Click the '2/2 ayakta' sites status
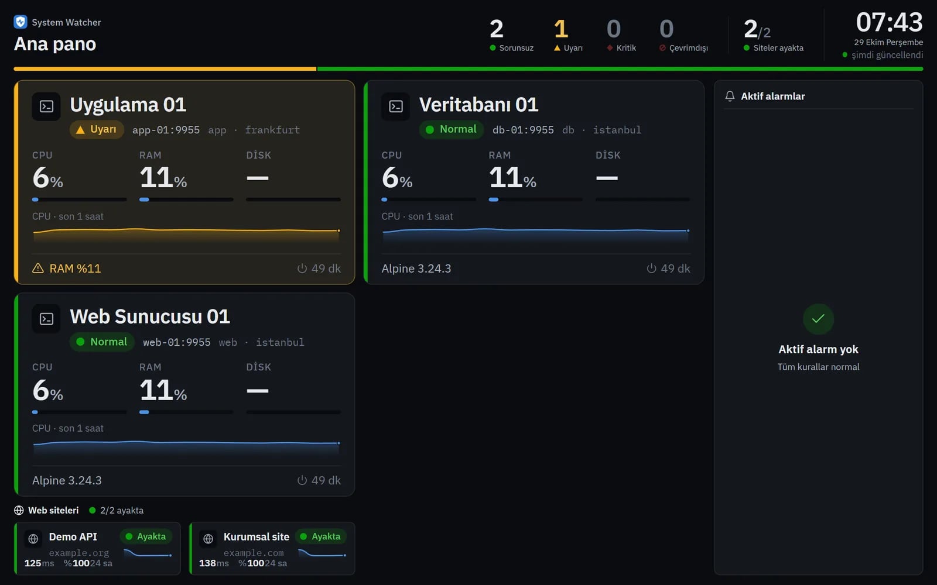This screenshot has height=585, width=937. pos(122,510)
